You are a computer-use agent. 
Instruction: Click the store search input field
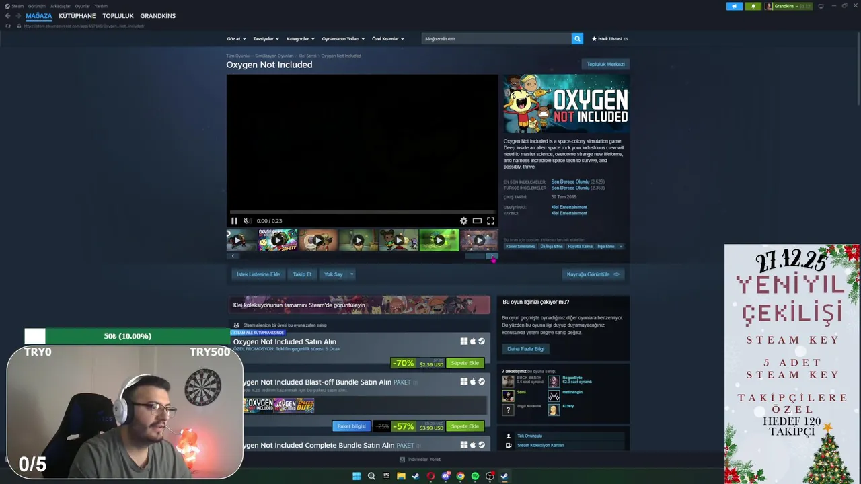click(x=496, y=38)
